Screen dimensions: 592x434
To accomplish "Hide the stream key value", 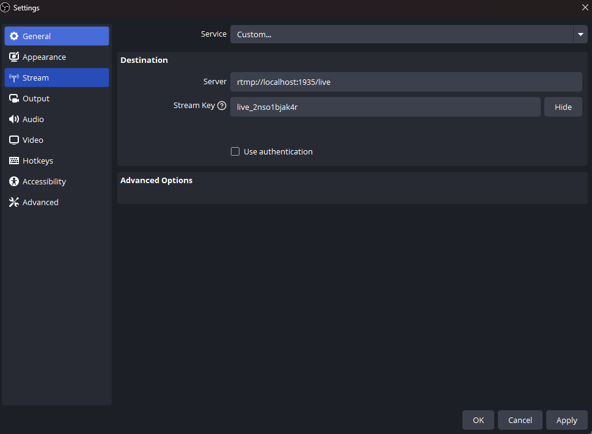I will pos(563,107).
